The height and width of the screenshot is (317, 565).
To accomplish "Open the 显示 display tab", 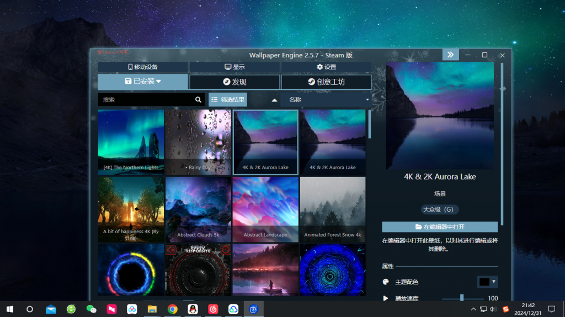I will click(x=234, y=67).
